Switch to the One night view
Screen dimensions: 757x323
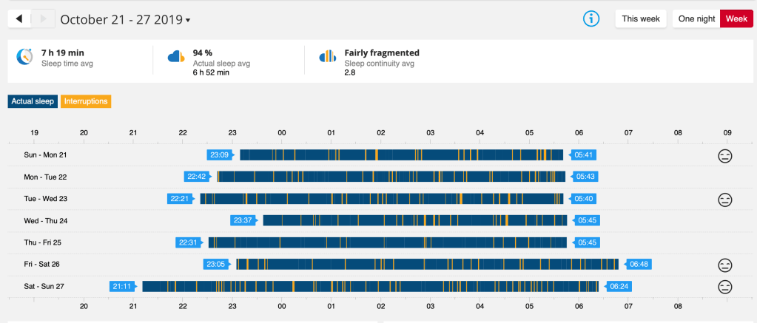pyautogui.click(x=696, y=19)
